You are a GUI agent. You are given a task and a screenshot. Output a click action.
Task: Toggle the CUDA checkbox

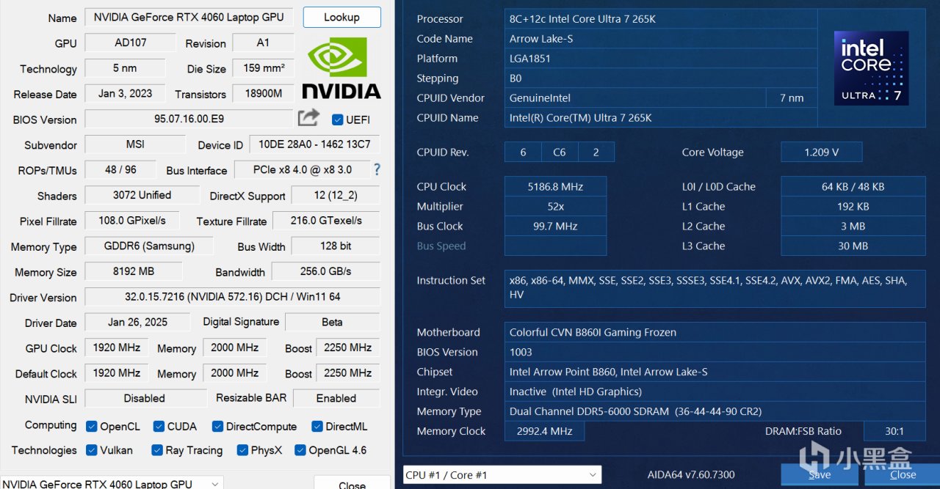[159, 426]
